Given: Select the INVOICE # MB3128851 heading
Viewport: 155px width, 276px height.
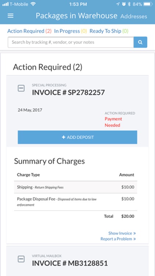Looking at the screenshot, I should click(70, 263).
